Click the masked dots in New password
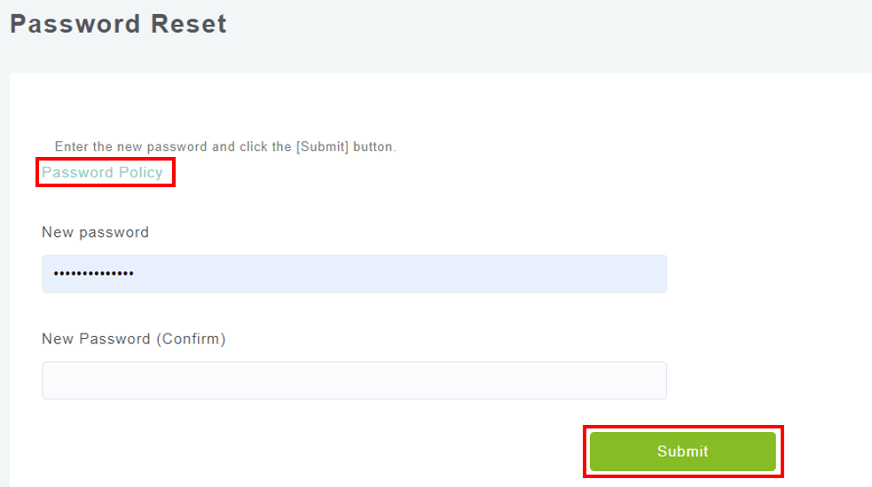 tap(94, 274)
